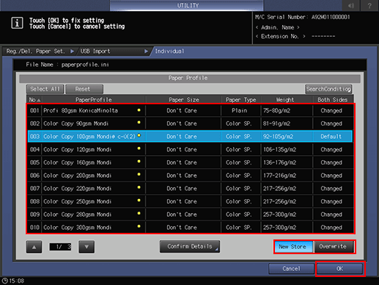The width and height of the screenshot is (379, 285).
Task: Select the New Store option
Action: tap(293, 247)
